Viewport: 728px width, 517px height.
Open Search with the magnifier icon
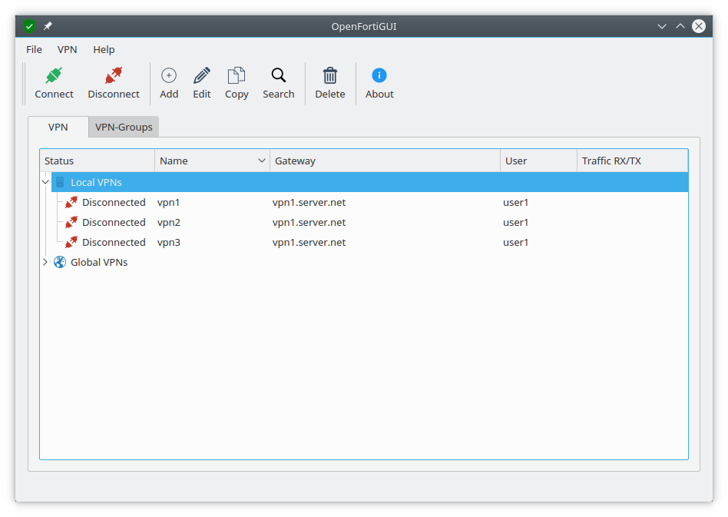pos(279,75)
